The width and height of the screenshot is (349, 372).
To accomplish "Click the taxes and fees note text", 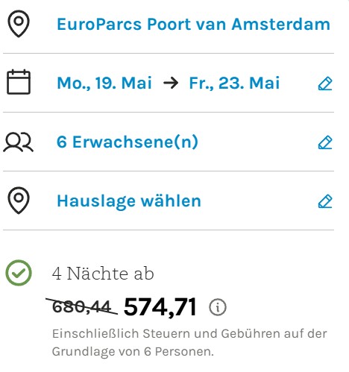I will point(189,342).
